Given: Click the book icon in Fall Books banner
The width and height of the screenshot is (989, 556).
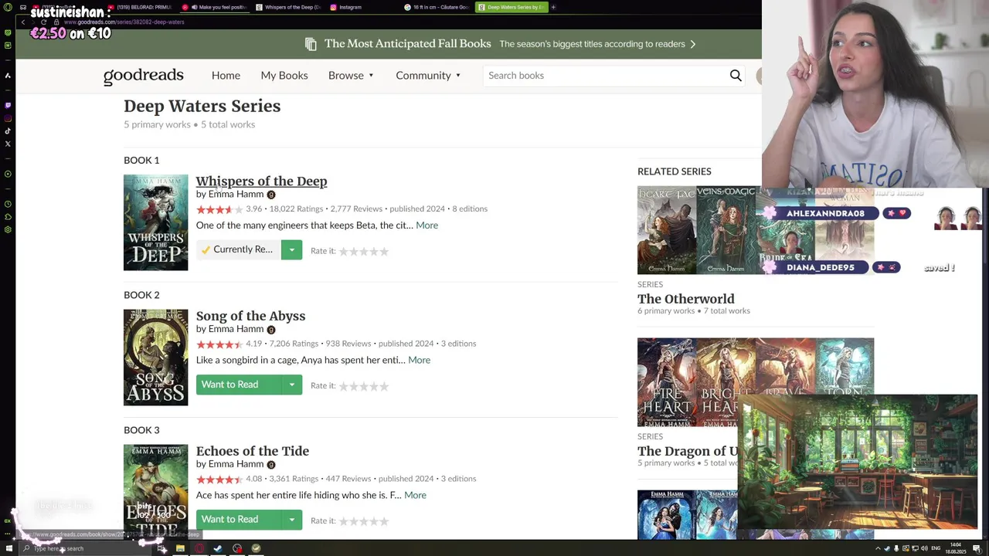Looking at the screenshot, I should 311,44.
